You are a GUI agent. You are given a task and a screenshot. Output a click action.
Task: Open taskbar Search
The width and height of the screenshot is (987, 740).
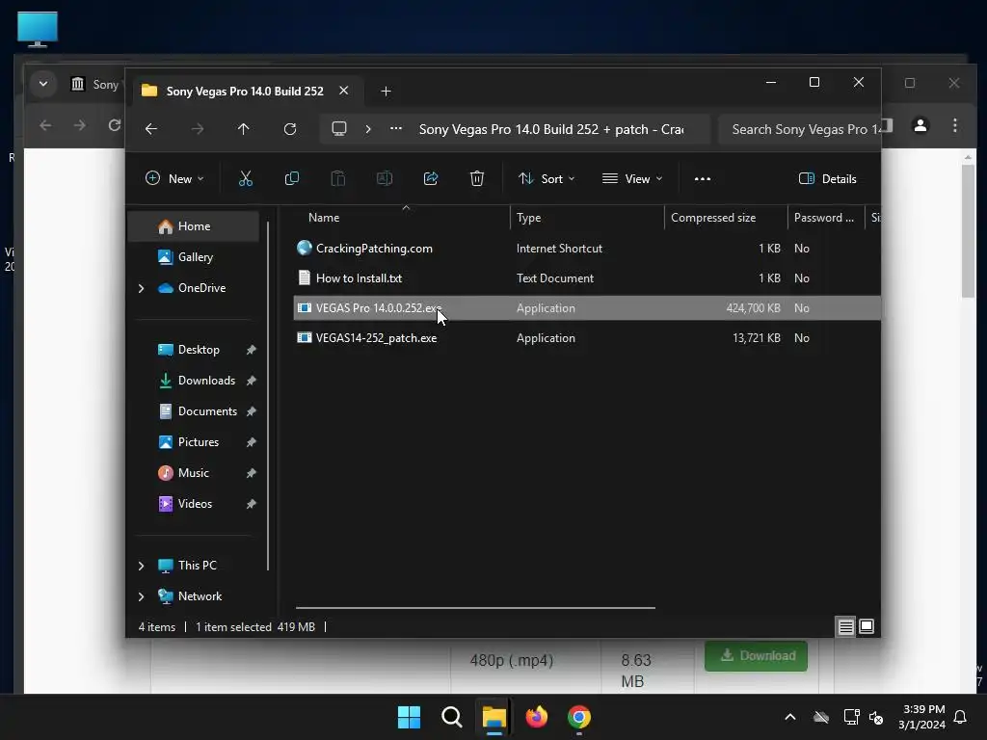click(451, 717)
